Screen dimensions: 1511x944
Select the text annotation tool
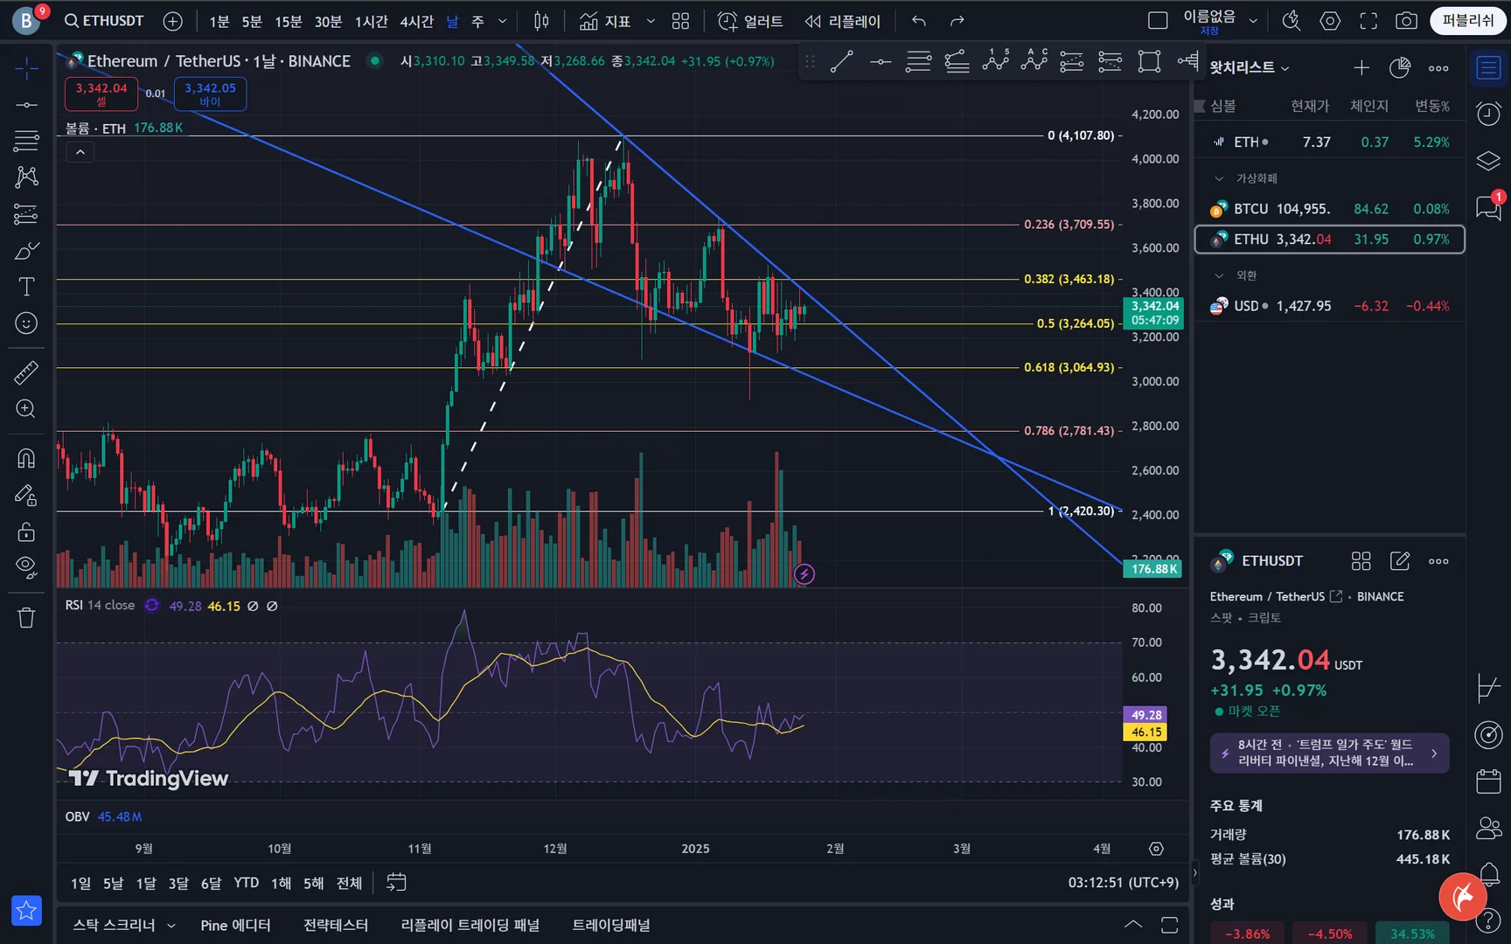pos(26,287)
